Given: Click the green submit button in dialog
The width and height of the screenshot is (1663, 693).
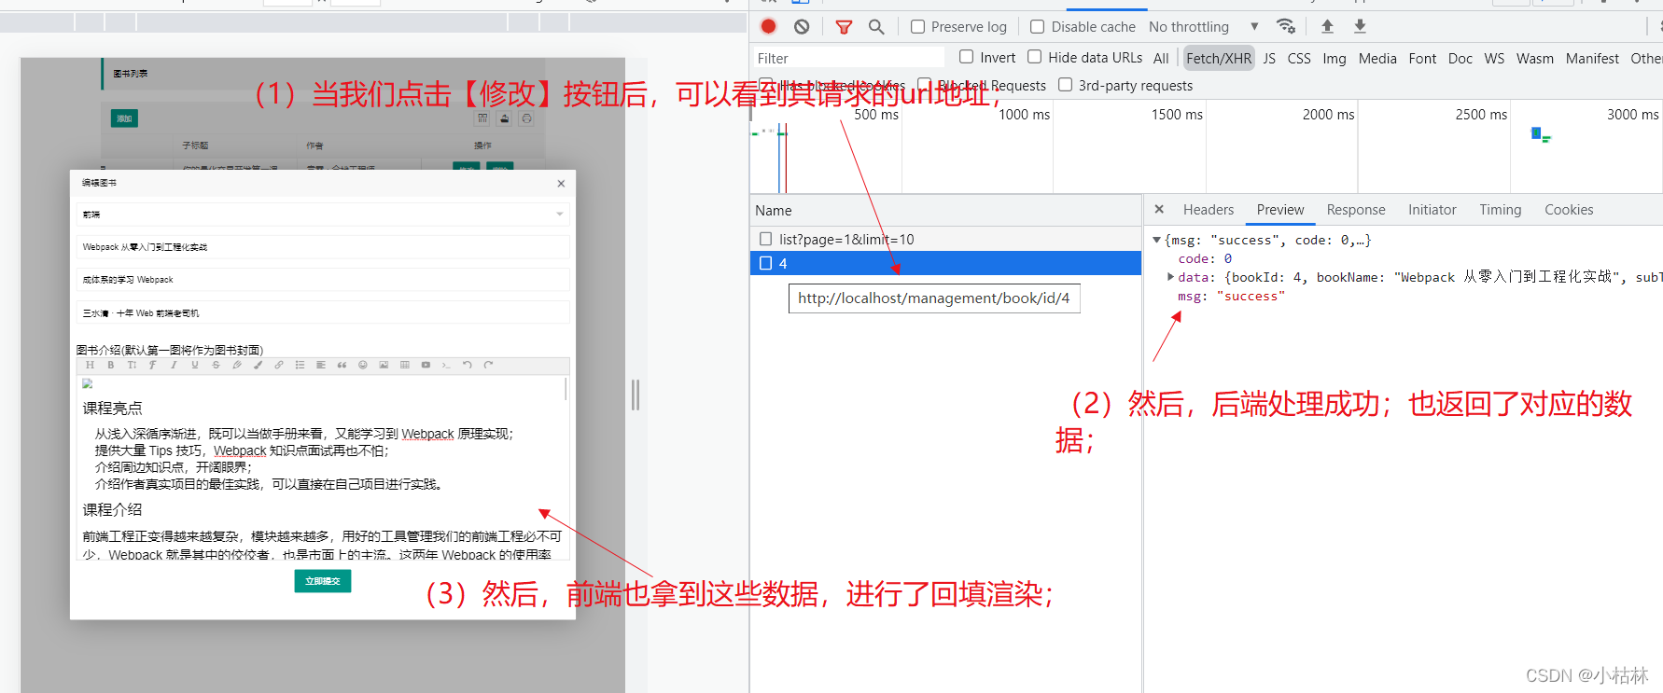Looking at the screenshot, I should point(323,581).
